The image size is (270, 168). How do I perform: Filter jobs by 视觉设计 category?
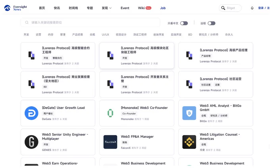point(121,34)
